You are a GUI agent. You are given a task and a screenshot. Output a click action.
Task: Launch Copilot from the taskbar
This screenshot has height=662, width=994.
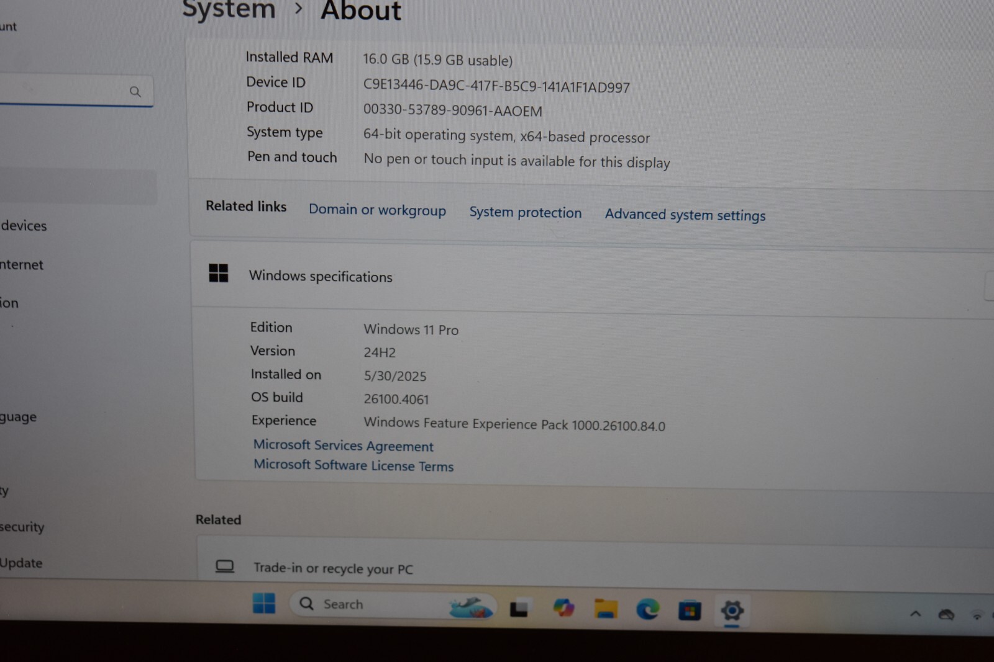tap(563, 608)
